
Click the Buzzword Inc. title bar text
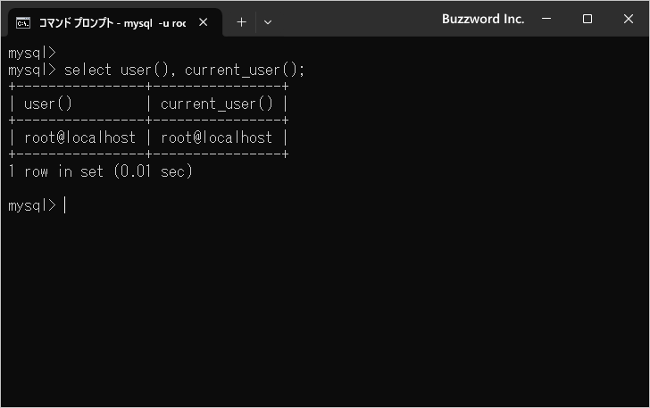pyautogui.click(x=483, y=19)
